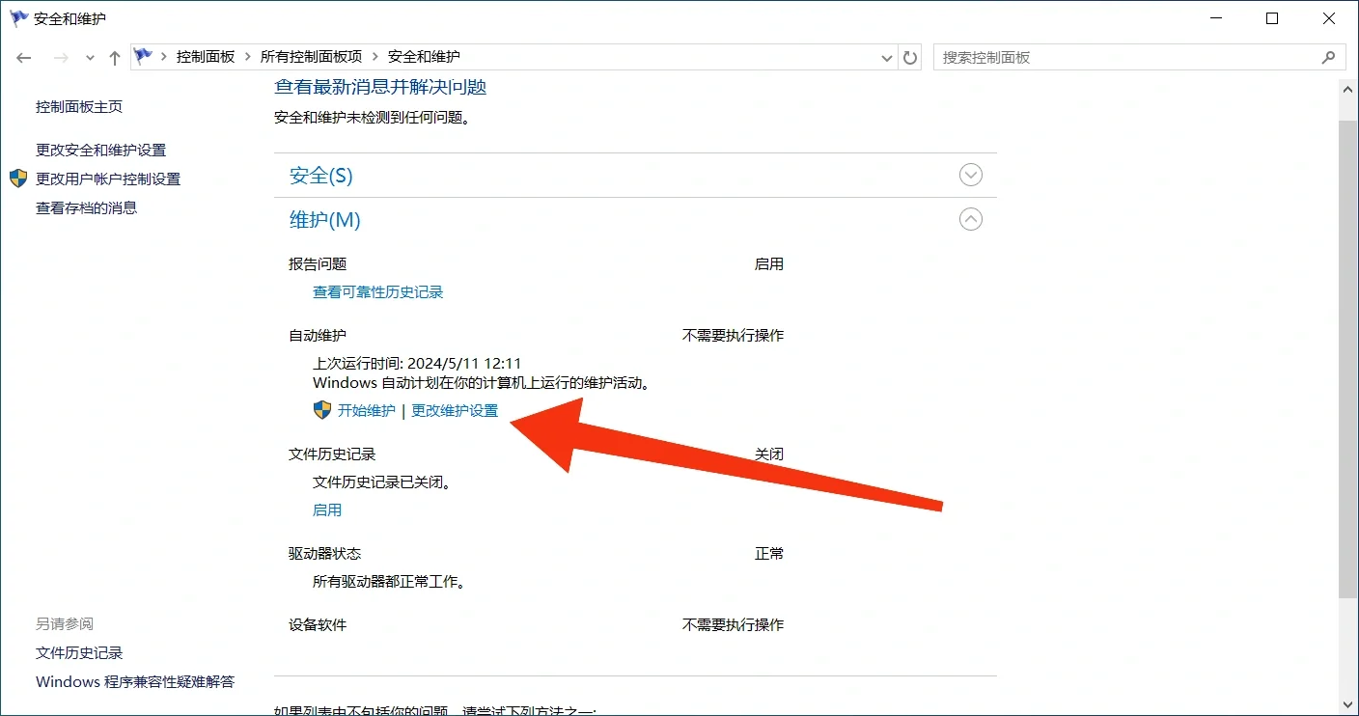Viewport: 1359px width, 716px height.
Task: Select 安全和维护 breadcrumb
Action: [424, 57]
